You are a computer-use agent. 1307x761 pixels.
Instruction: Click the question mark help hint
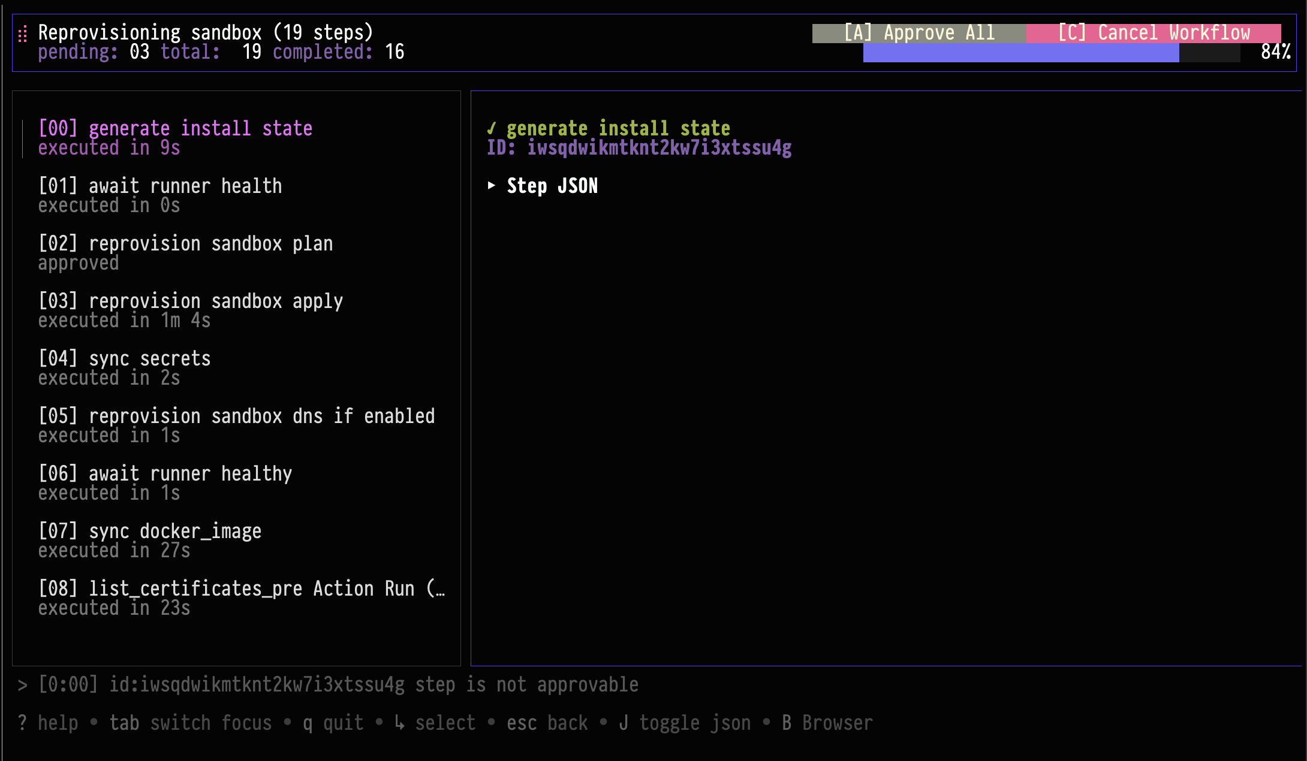(23, 723)
